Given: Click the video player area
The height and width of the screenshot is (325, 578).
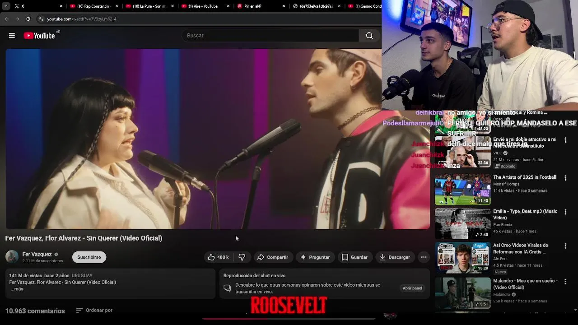Looking at the screenshot, I should tap(218, 139).
